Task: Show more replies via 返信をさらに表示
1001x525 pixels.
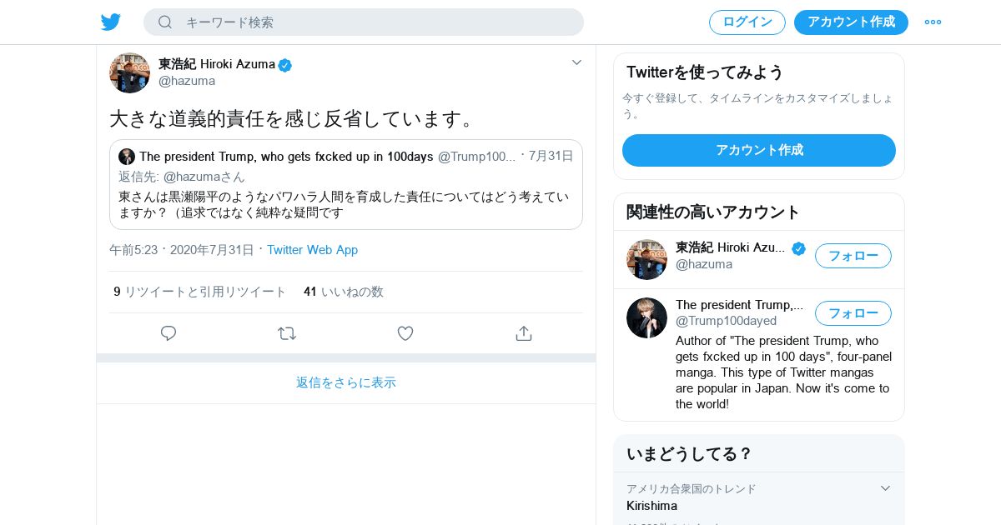Action: tap(346, 382)
